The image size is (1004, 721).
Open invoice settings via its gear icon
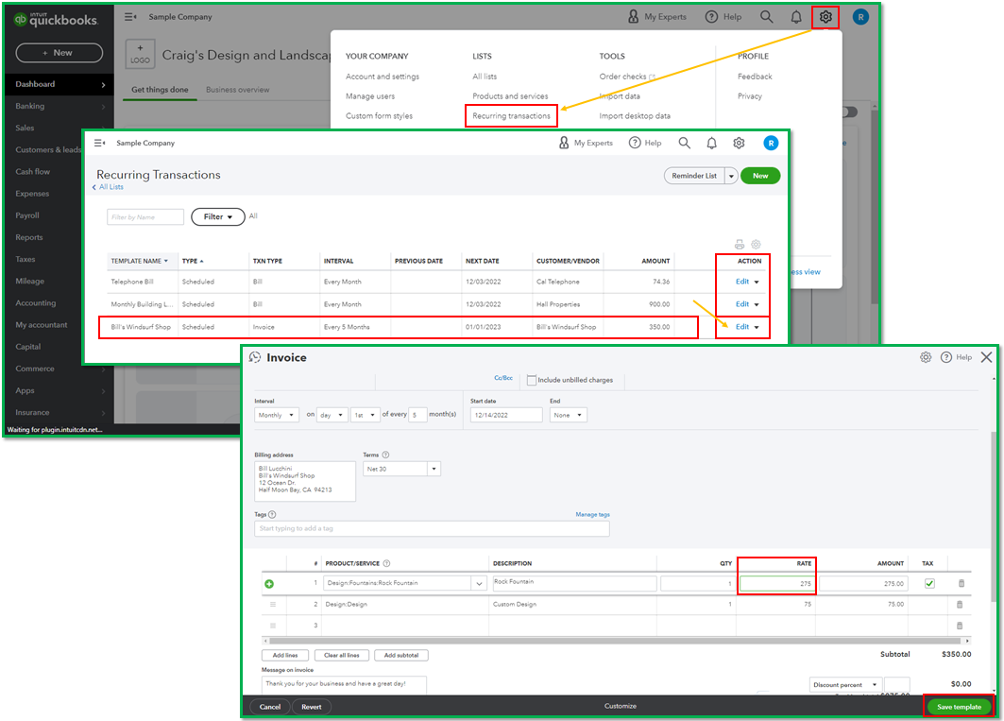click(926, 357)
